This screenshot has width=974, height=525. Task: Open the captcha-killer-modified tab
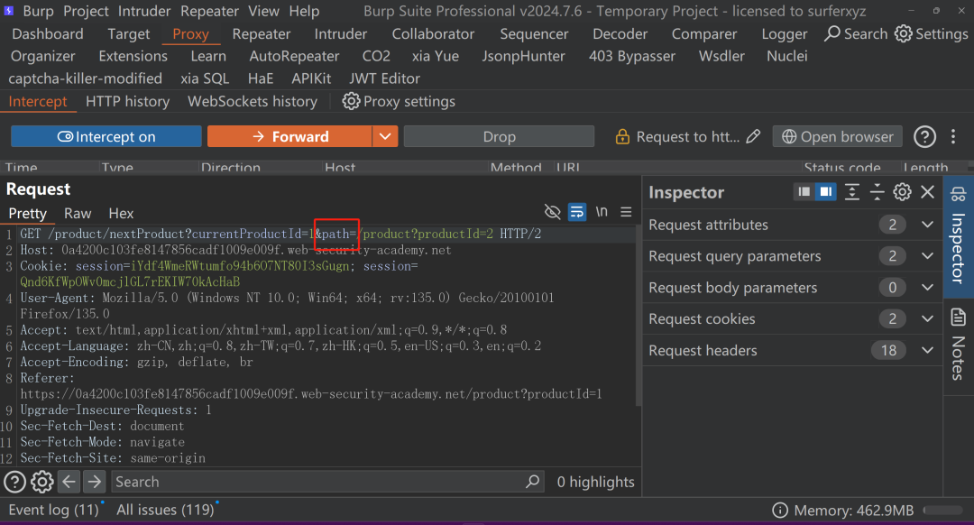pos(85,78)
